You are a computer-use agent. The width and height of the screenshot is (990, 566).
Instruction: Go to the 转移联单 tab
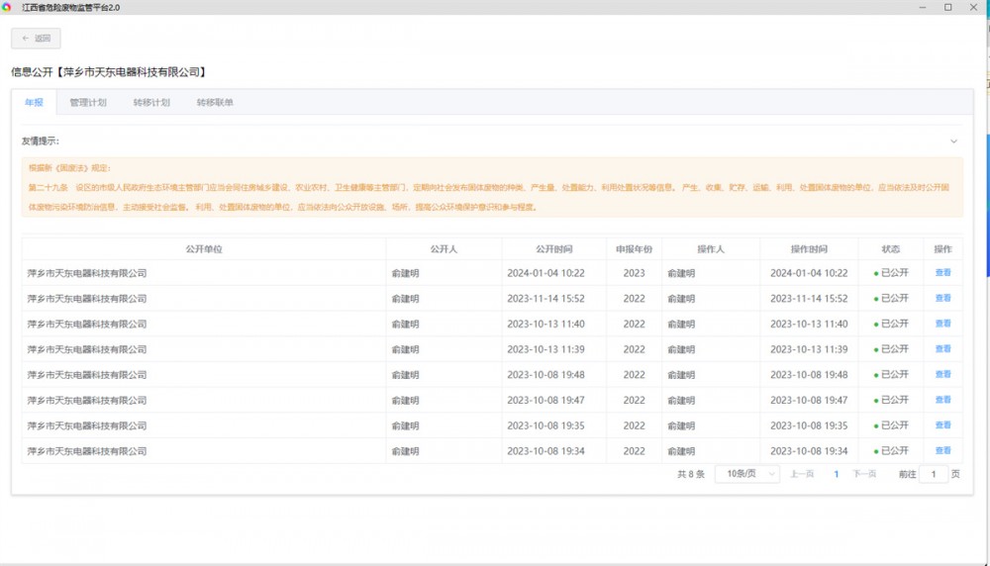point(215,102)
